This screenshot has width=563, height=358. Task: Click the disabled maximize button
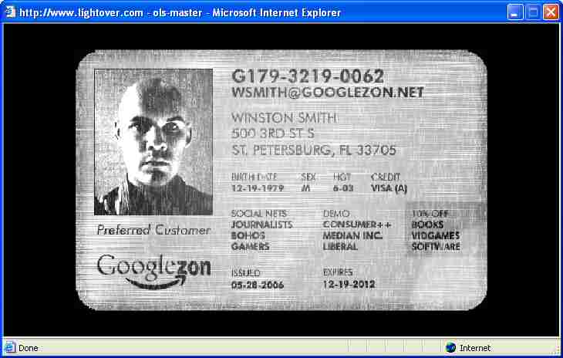pyautogui.click(x=533, y=12)
